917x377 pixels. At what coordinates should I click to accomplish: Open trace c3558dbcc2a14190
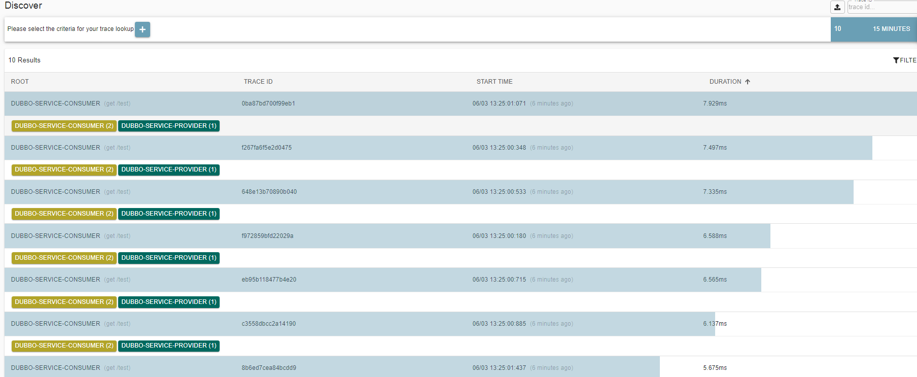point(269,324)
